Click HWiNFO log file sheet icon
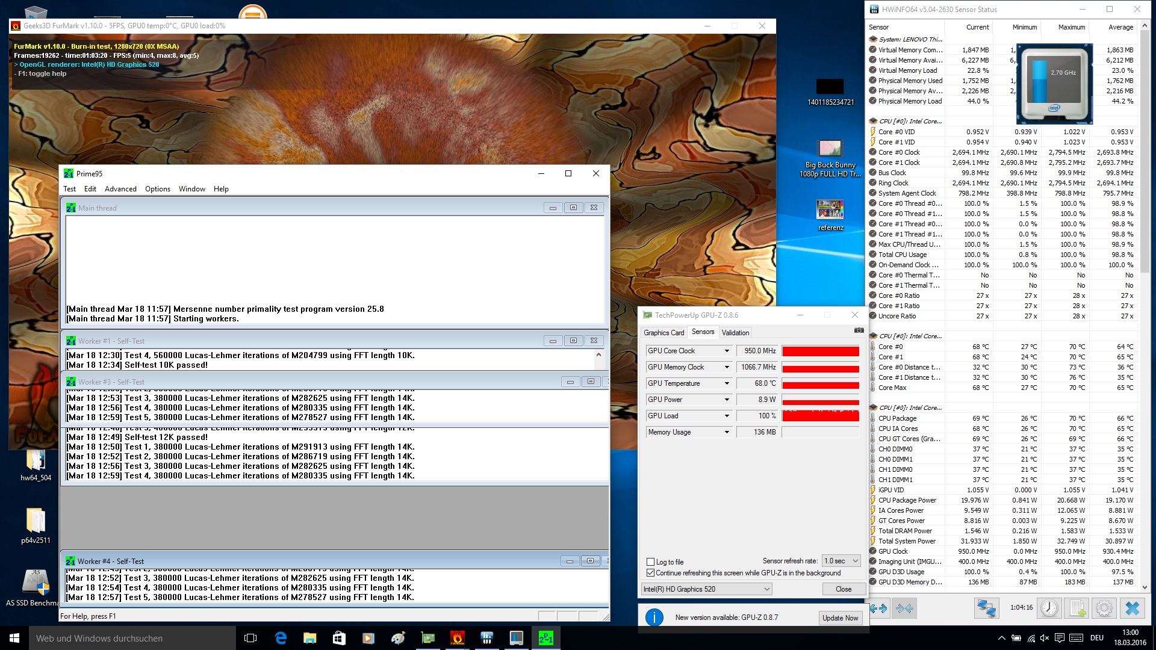 pyautogui.click(x=1077, y=608)
